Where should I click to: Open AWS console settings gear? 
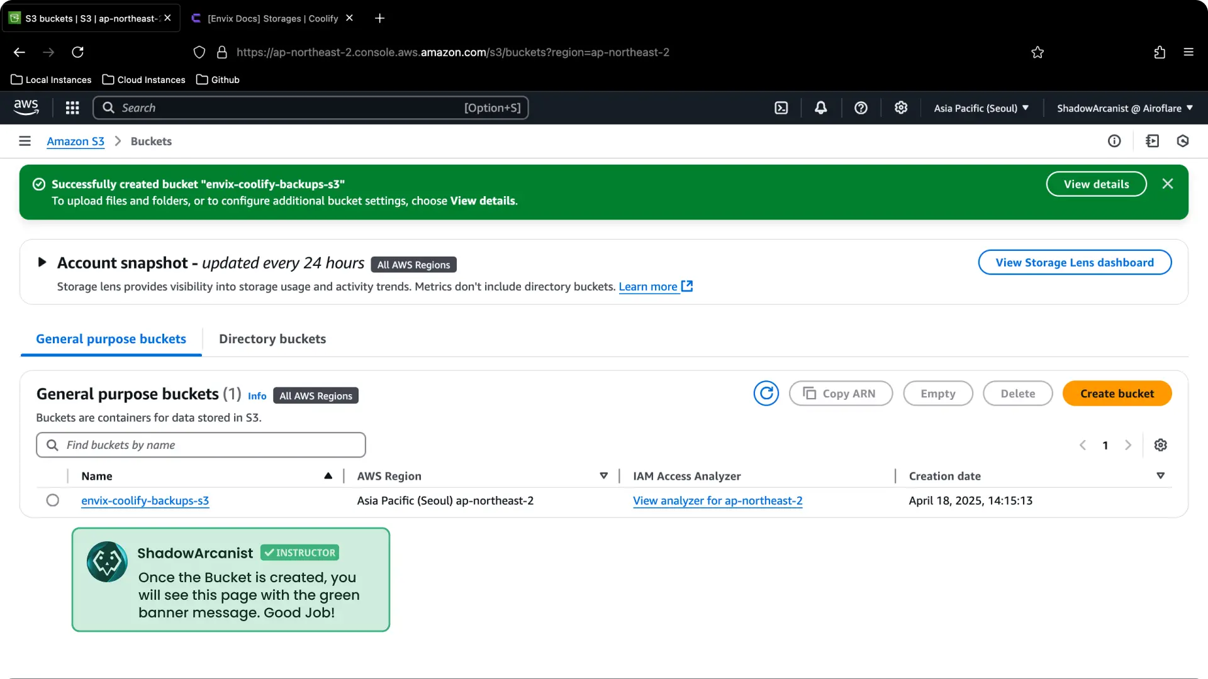pyautogui.click(x=900, y=108)
